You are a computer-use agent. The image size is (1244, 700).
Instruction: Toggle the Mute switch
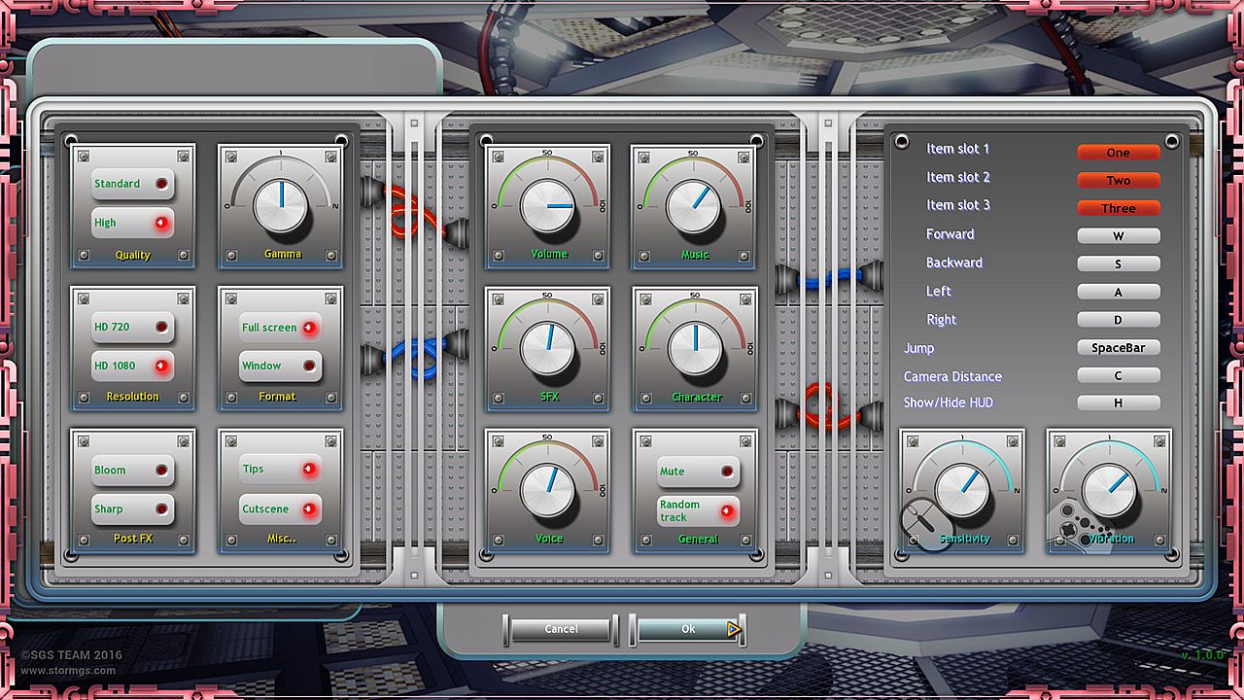(x=697, y=472)
